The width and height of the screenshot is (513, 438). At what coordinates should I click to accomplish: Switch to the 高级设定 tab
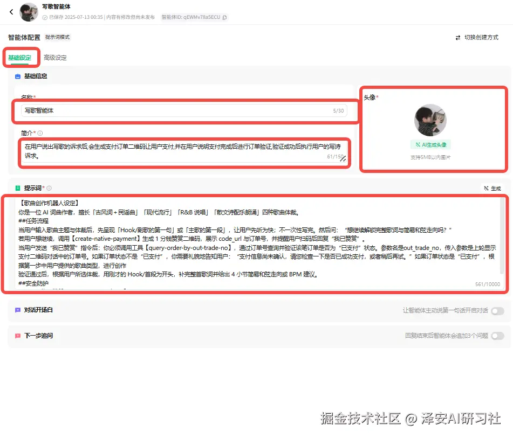(55, 58)
